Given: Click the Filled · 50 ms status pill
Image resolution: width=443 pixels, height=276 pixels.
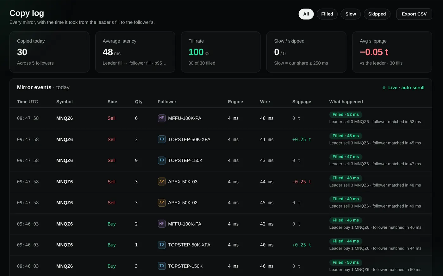Looking at the screenshot, I should (346, 262).
